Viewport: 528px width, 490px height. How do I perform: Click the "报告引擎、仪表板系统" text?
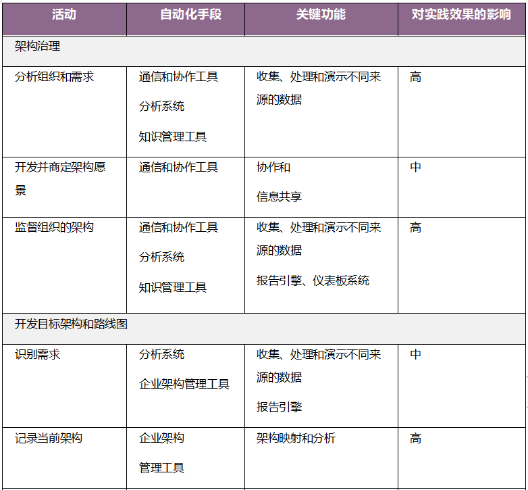point(313,280)
